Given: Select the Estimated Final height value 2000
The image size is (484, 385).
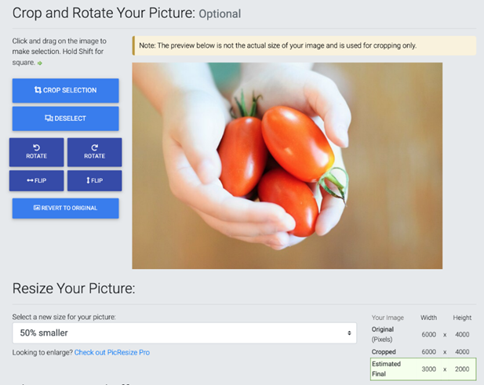Looking at the screenshot, I should pos(461,369).
